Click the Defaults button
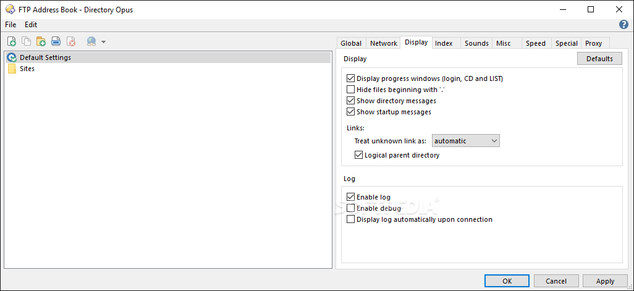The width and height of the screenshot is (634, 291). (599, 59)
